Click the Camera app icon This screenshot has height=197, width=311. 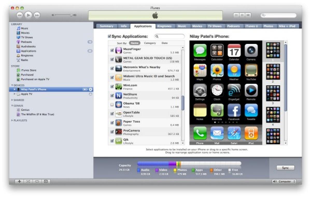click(x=251, y=50)
